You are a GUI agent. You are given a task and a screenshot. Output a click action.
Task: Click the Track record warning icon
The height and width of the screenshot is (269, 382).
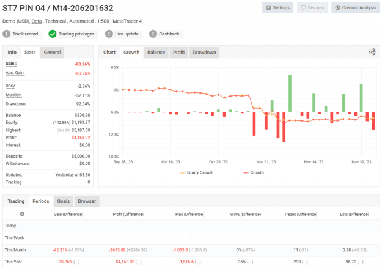click(6, 34)
